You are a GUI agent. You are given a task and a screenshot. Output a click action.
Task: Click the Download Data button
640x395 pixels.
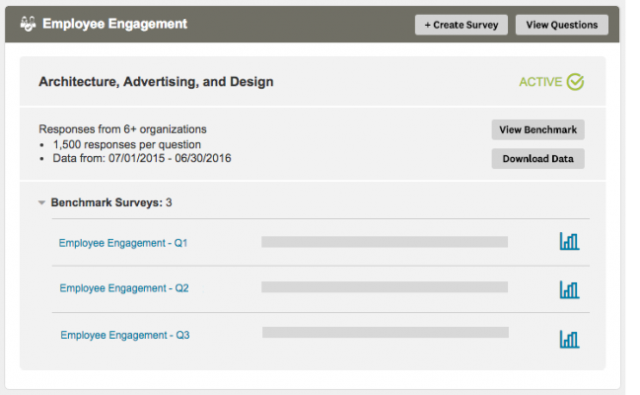[x=538, y=159]
